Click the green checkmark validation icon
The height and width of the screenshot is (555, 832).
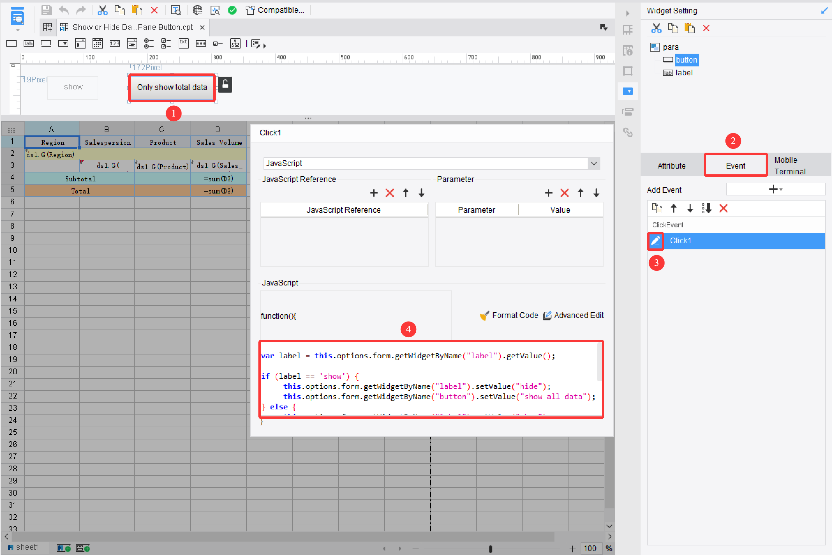click(232, 10)
